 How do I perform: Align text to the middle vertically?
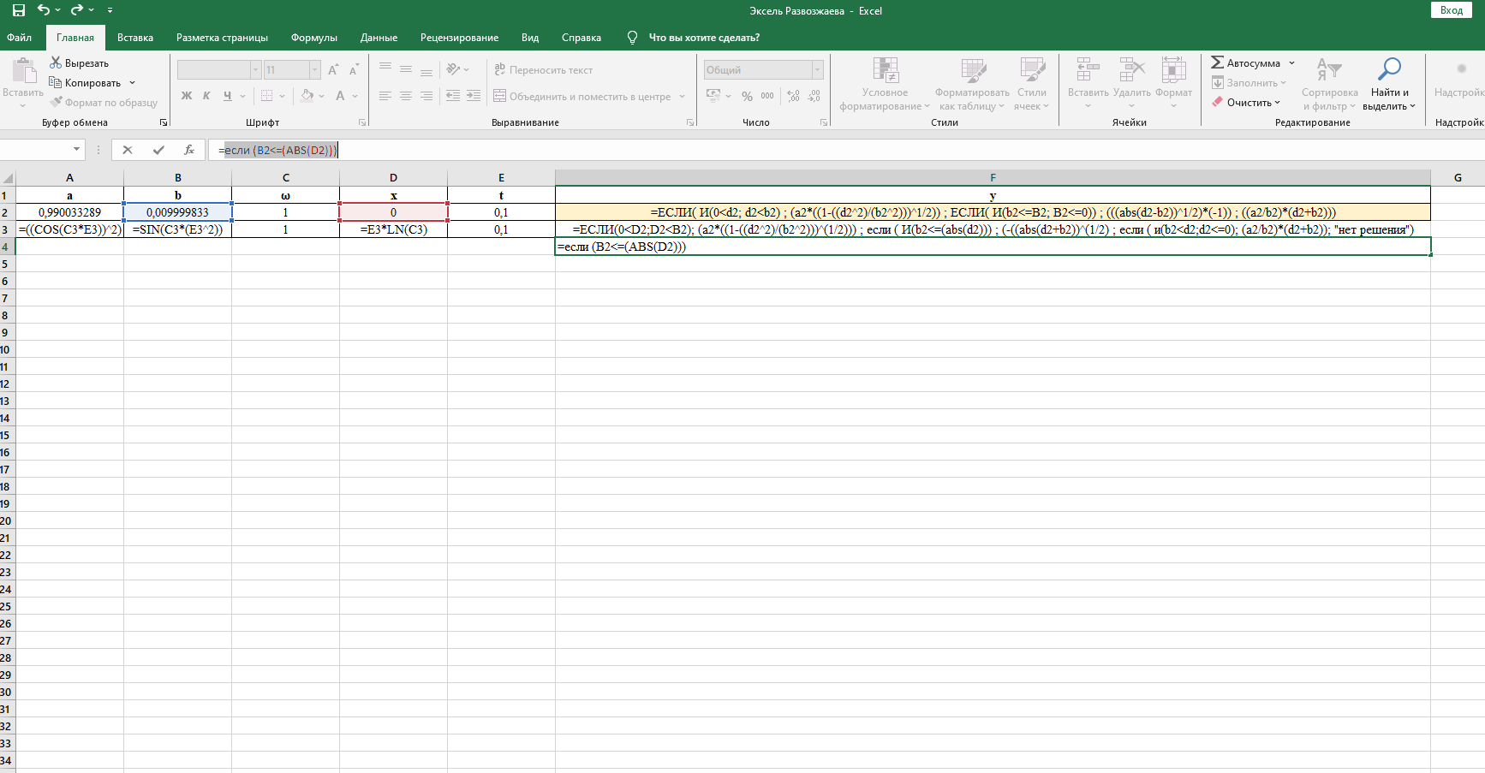tap(406, 69)
